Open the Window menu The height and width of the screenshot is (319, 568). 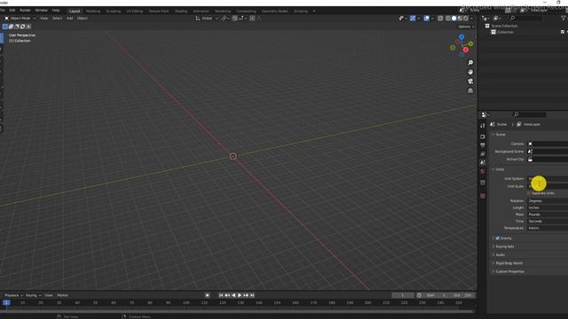pyautogui.click(x=42, y=11)
